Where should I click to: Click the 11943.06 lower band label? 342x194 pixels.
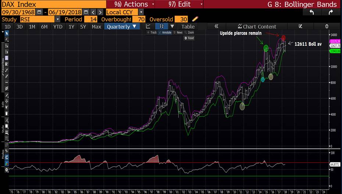pyautogui.click(x=335, y=51)
